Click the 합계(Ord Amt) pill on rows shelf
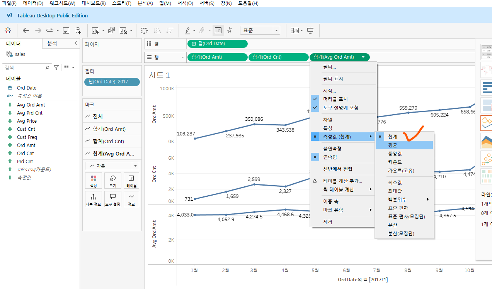 pyautogui.click(x=217, y=57)
